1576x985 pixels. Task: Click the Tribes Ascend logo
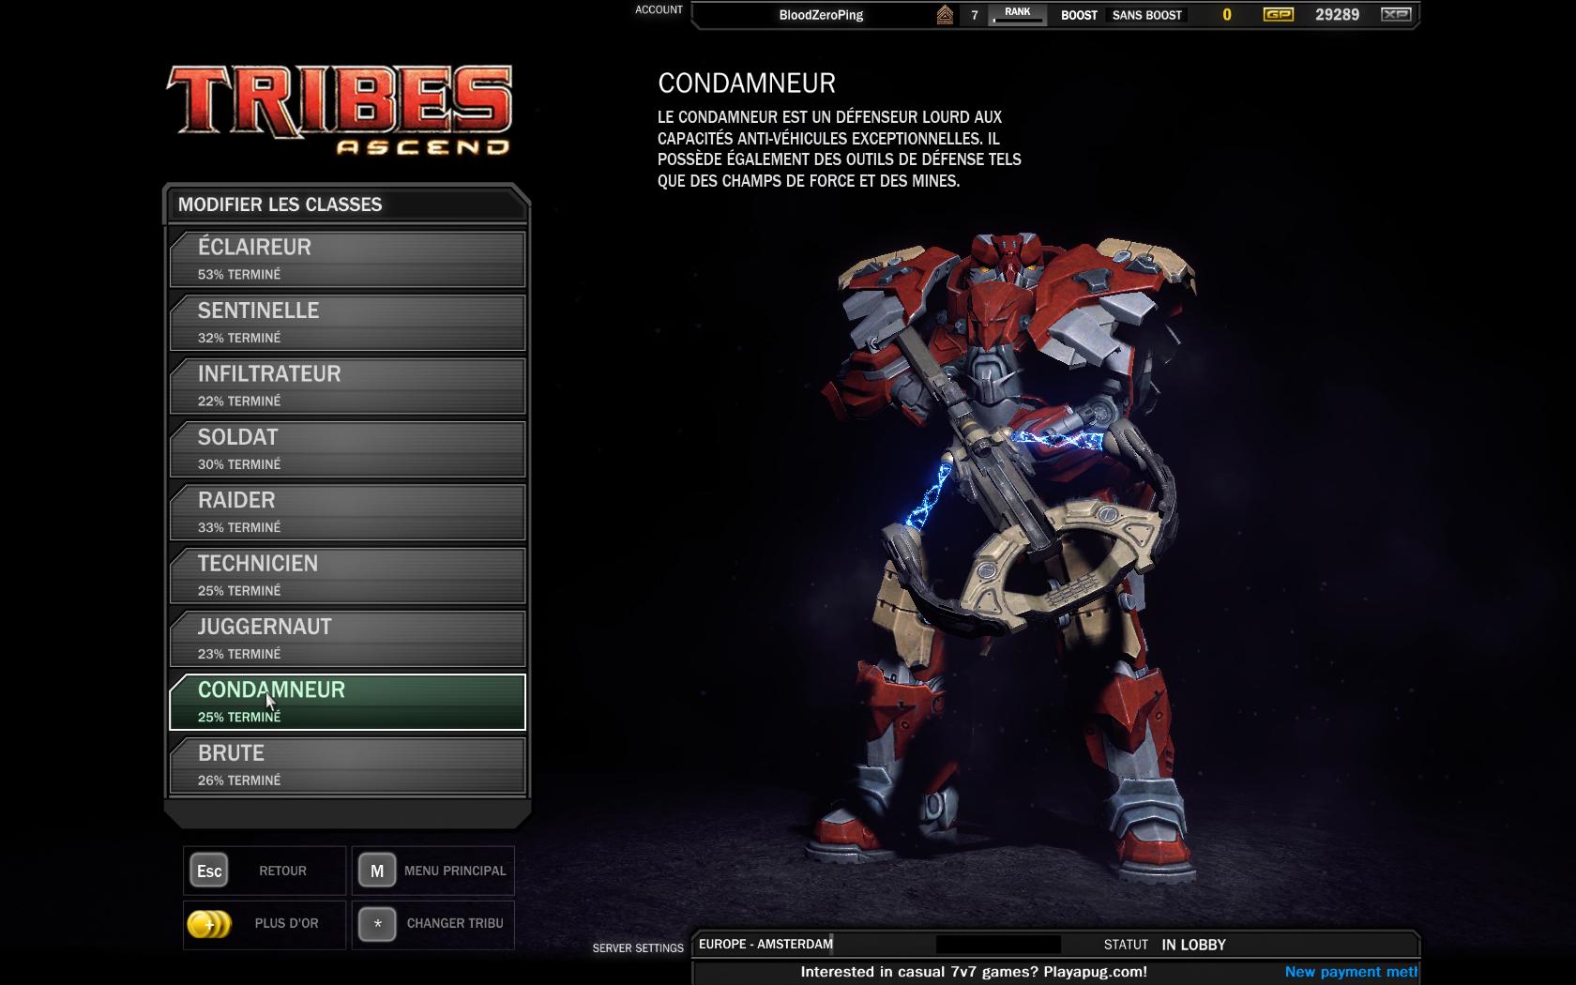pyautogui.click(x=340, y=109)
